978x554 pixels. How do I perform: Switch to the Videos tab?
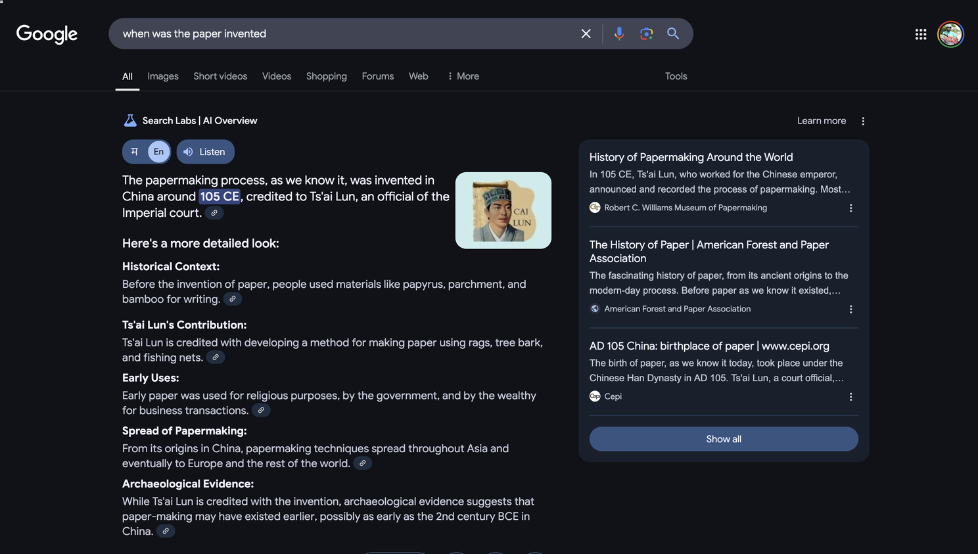277,76
